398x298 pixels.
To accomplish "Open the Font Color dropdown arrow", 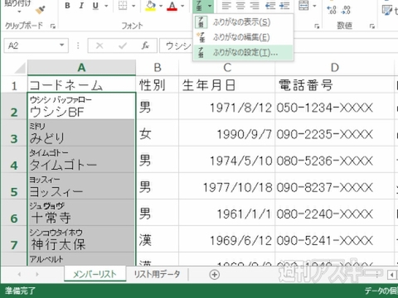I will [x=182, y=6].
